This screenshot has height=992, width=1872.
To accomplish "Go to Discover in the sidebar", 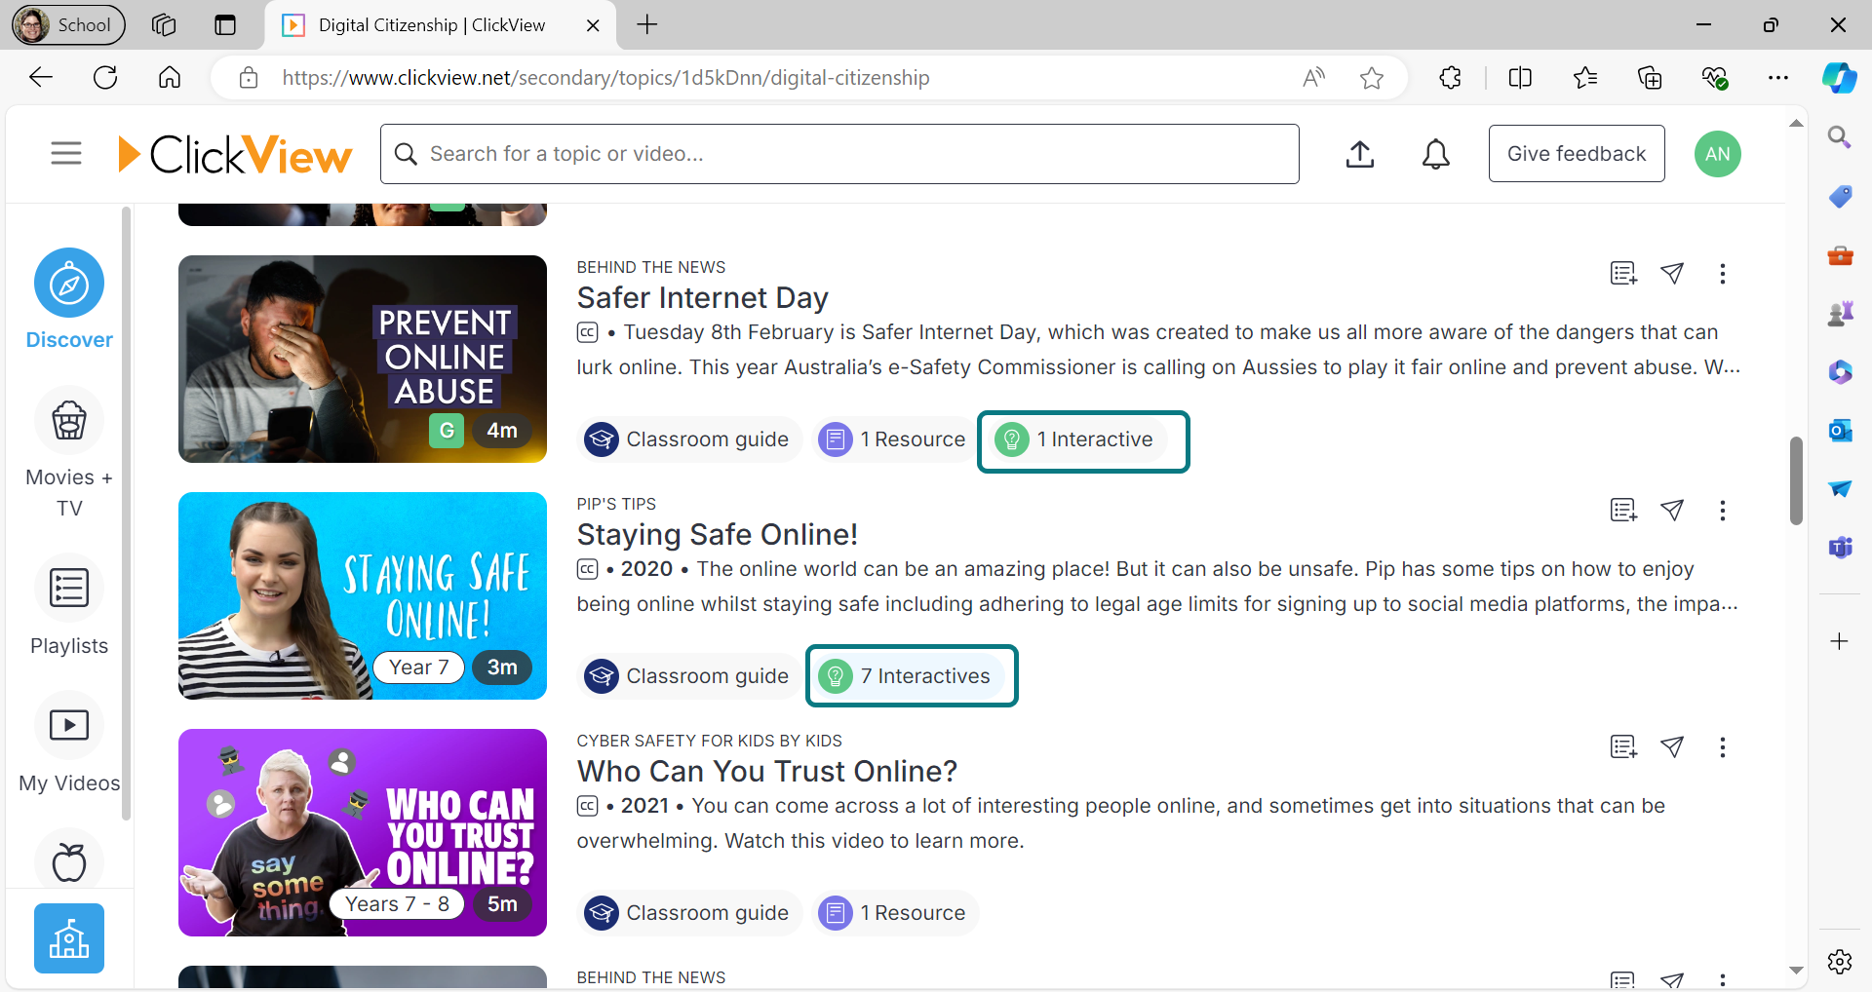I will click(69, 300).
